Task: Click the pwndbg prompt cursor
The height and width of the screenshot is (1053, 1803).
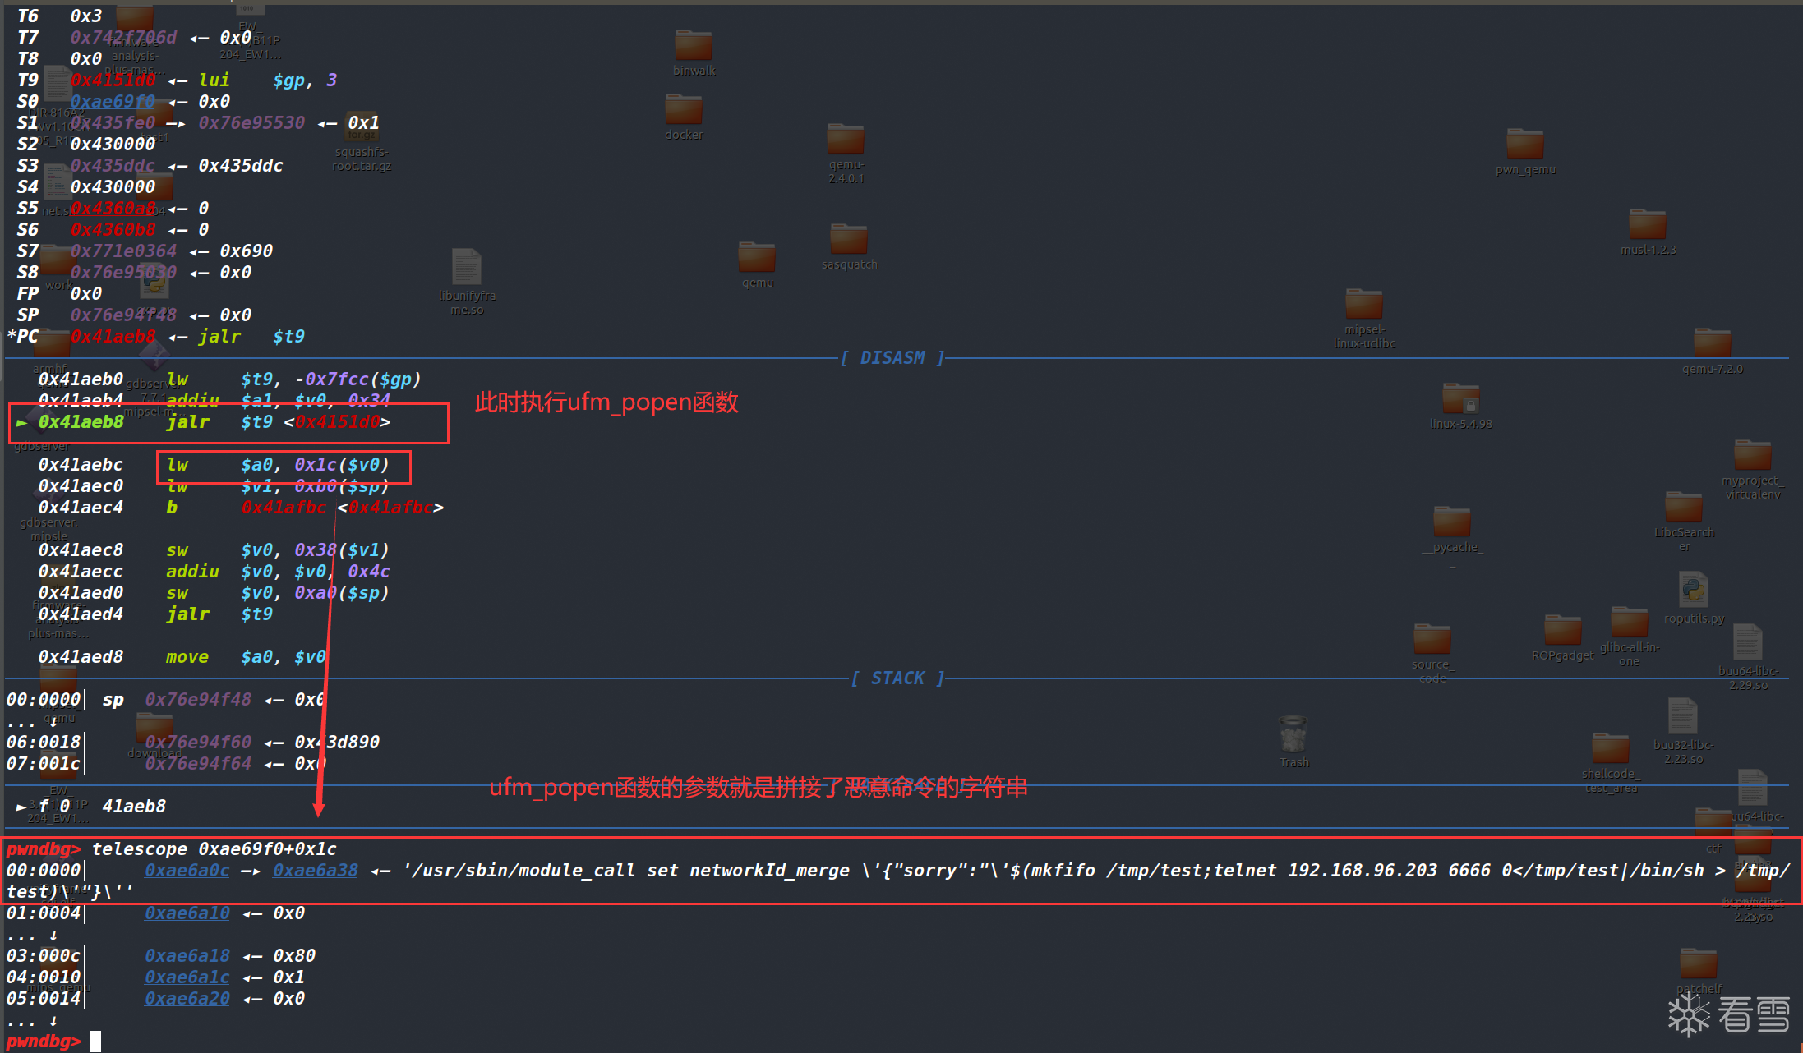Action: click(x=95, y=1042)
